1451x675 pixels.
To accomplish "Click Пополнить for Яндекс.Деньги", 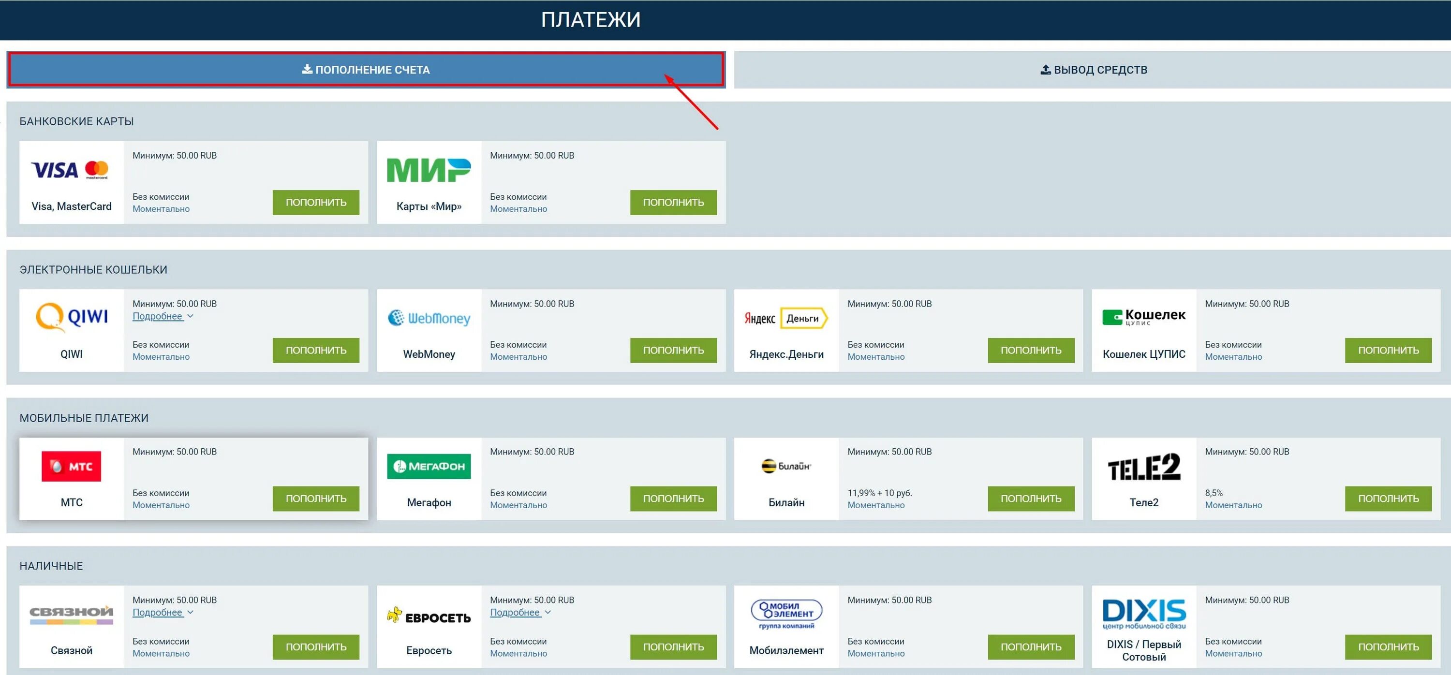I will (1031, 350).
